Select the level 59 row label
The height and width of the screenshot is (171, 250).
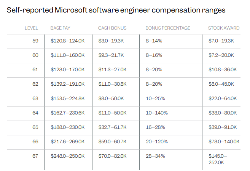click(x=35, y=41)
